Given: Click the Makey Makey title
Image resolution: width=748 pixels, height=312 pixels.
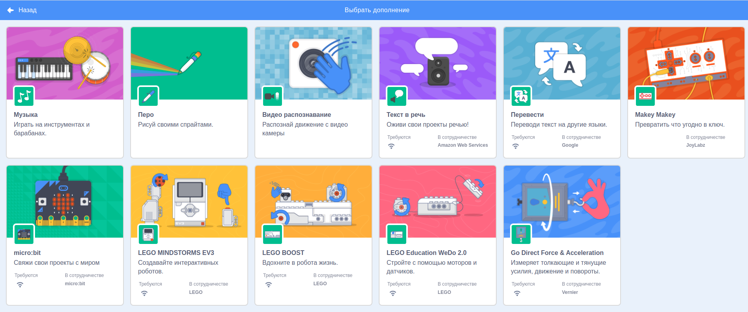Looking at the screenshot, I should click(655, 114).
